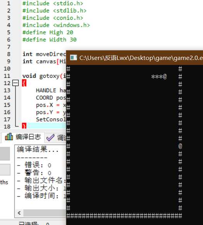Click the '输出文件名' log entry
Image resolution: width=203 pixels, height=225 pixels.
pos(42,181)
